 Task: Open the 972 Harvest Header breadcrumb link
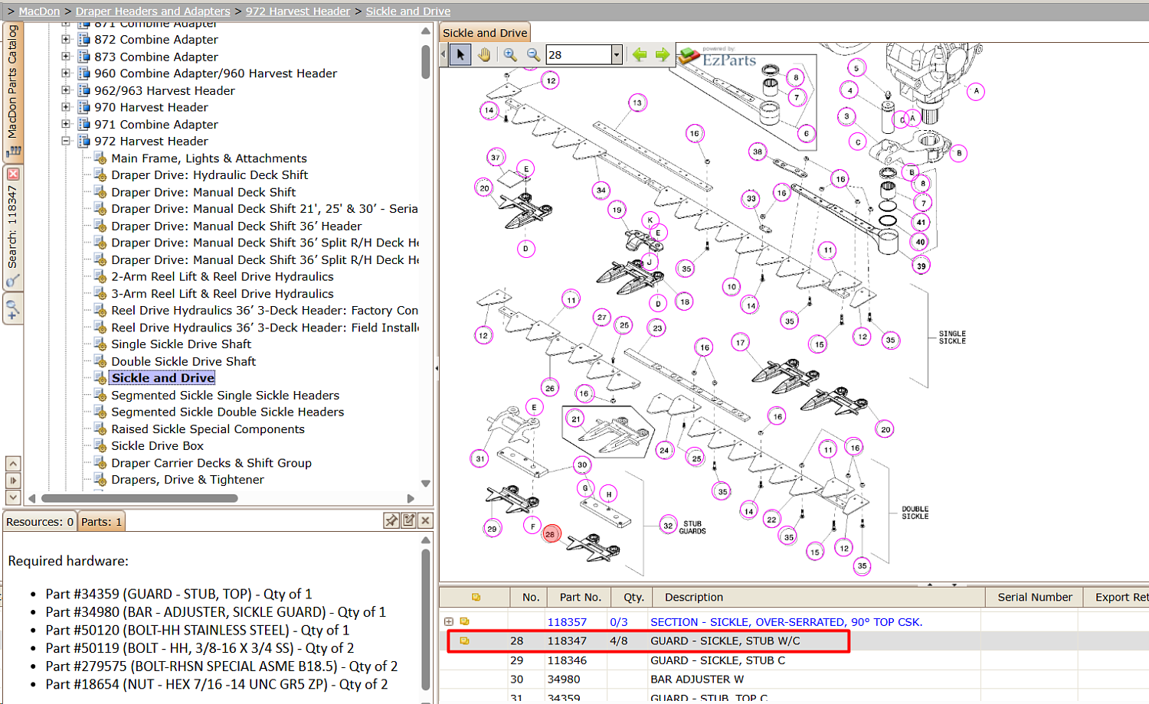[298, 11]
